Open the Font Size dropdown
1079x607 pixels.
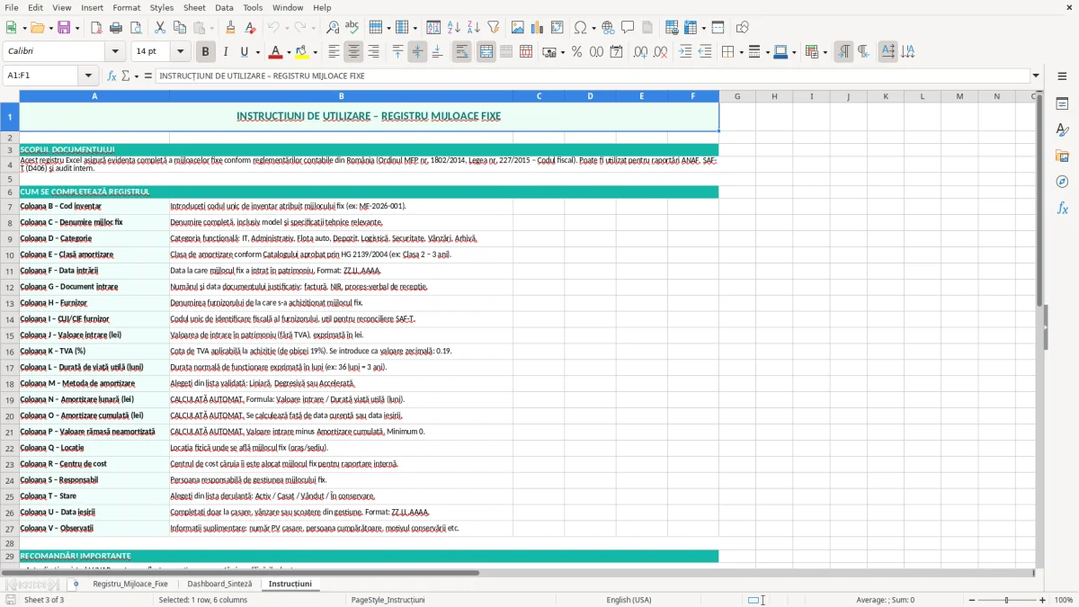tap(181, 52)
